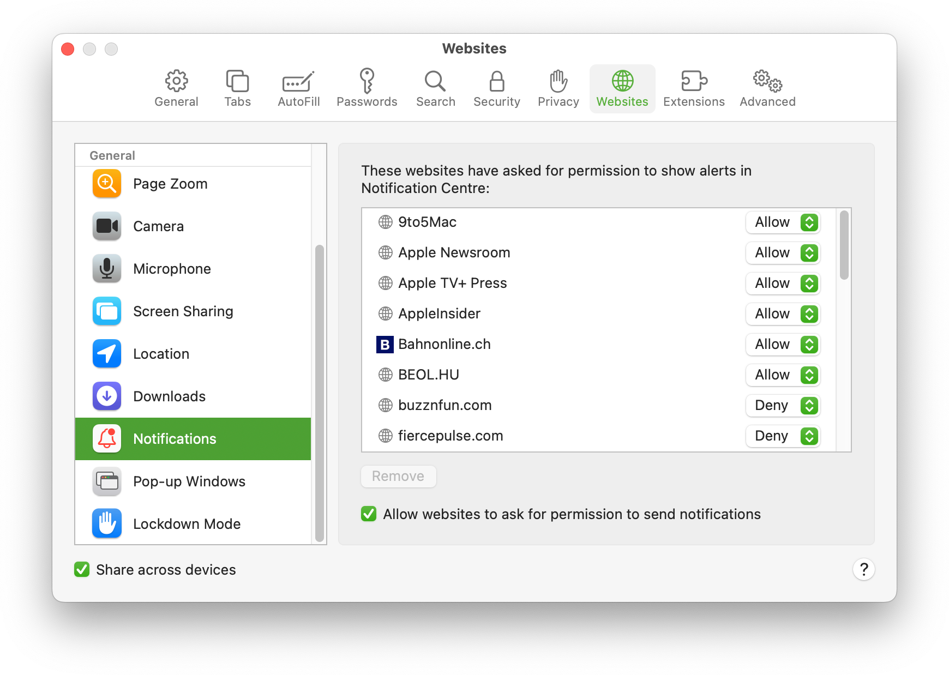Open the permission dropdown for AppleInsider
Screen dimensions: 949x675
click(783, 314)
